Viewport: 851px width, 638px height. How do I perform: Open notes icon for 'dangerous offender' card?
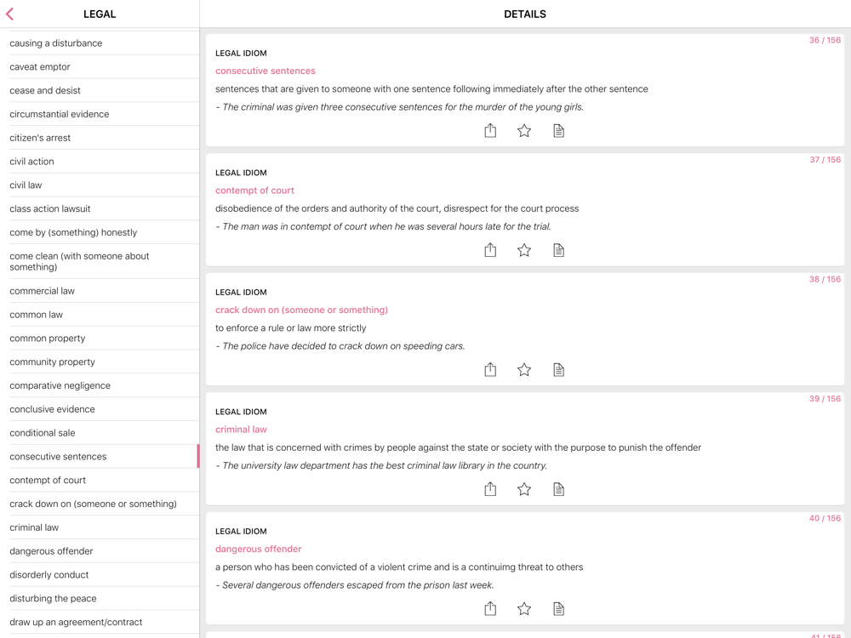click(558, 608)
